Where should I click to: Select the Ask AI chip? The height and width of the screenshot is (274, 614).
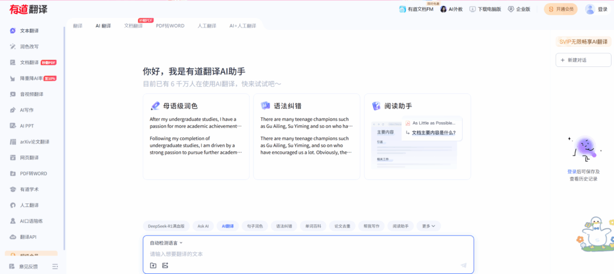tap(203, 226)
